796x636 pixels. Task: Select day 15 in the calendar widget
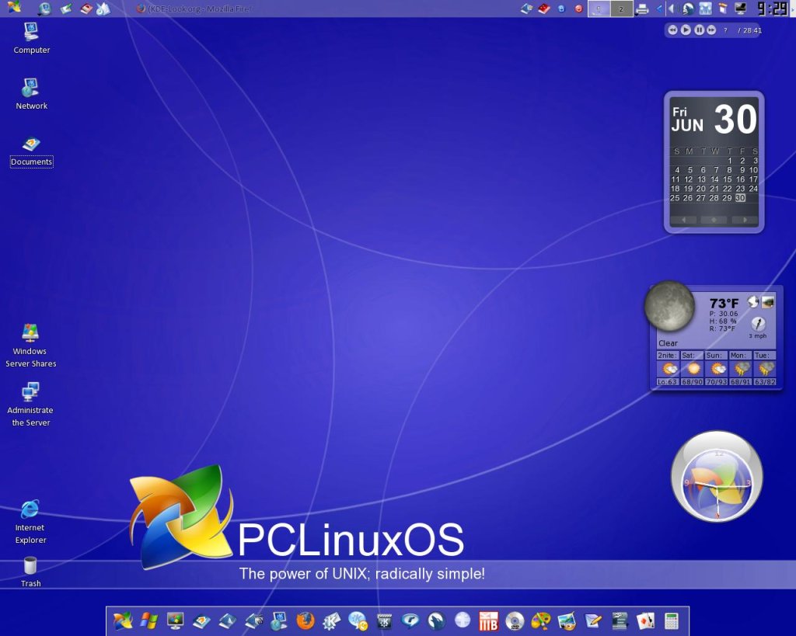pyautogui.click(x=728, y=179)
